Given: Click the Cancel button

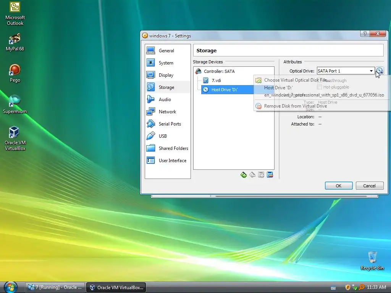Looking at the screenshot, I should (x=369, y=186).
